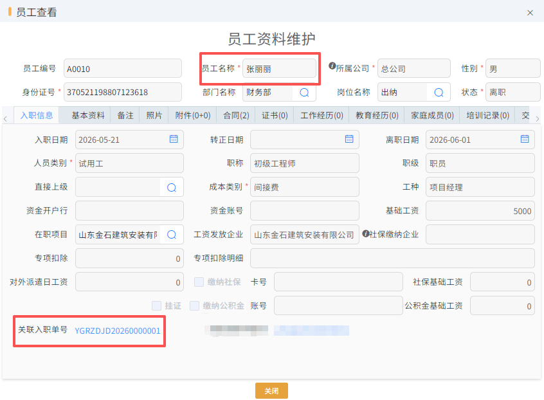544x400 pixels.
Task: Open calendar picker for 离职日期
Action: coord(525,139)
